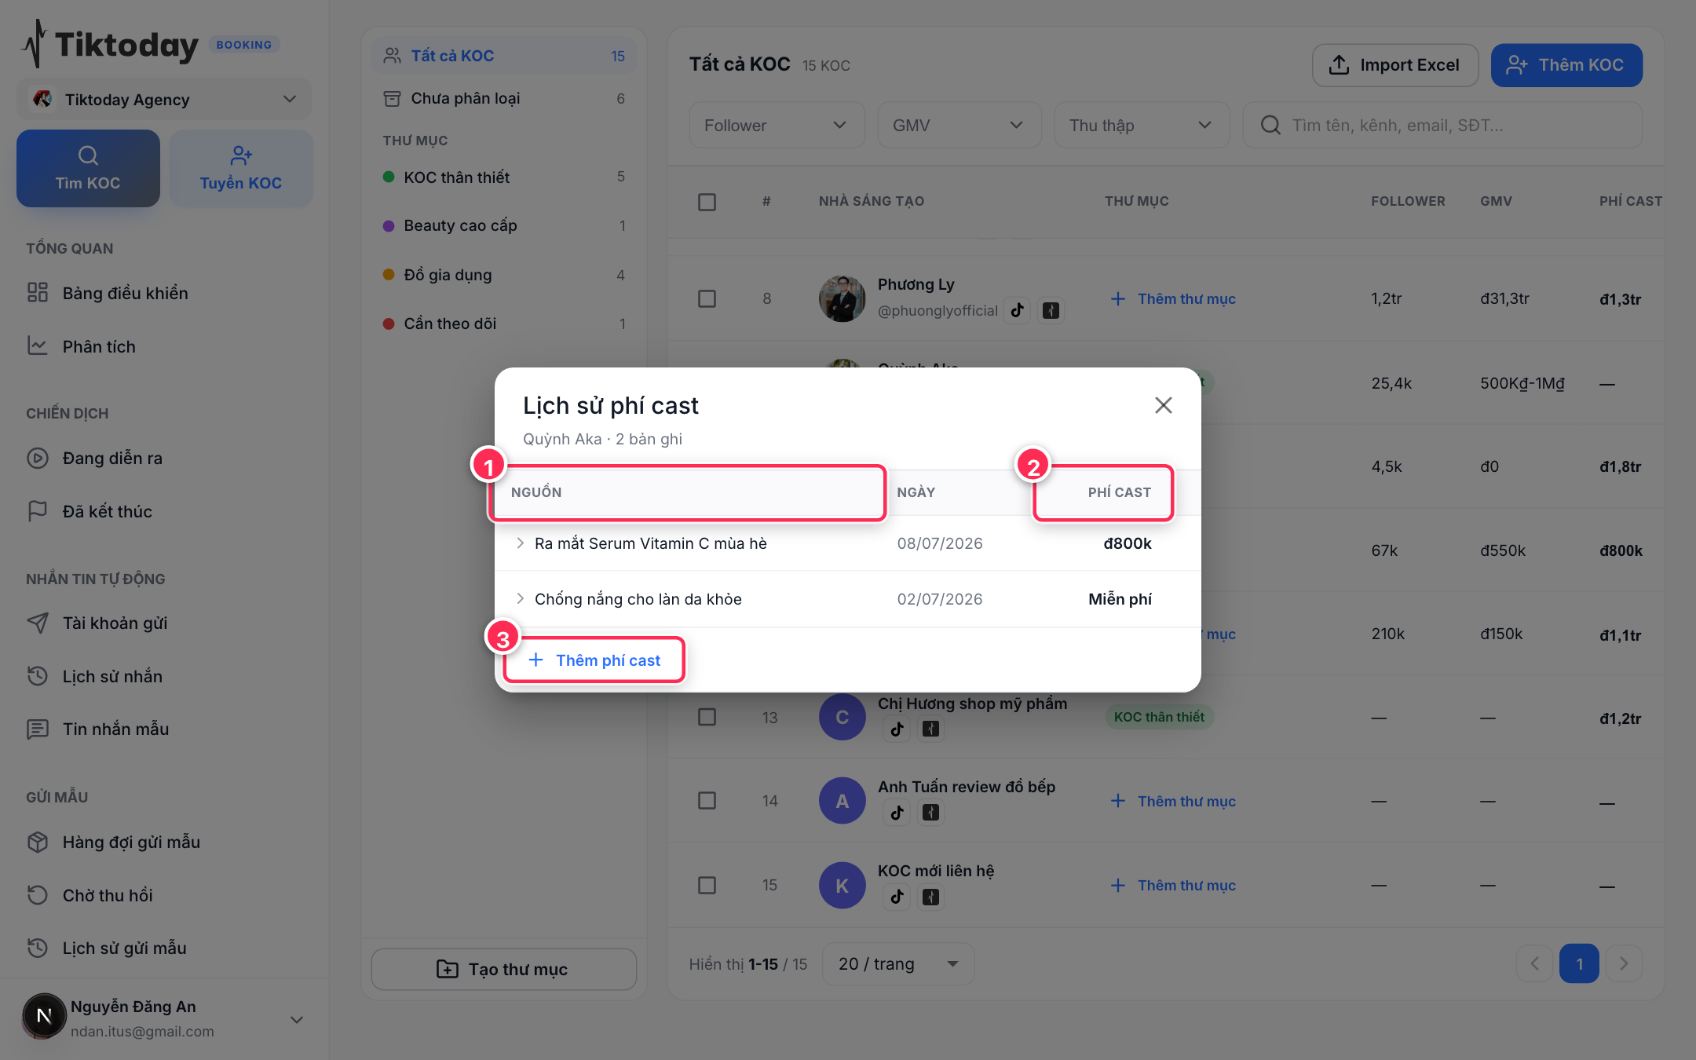Toggle select-all checkbox in table header
This screenshot has height=1060, width=1696.
707,202
